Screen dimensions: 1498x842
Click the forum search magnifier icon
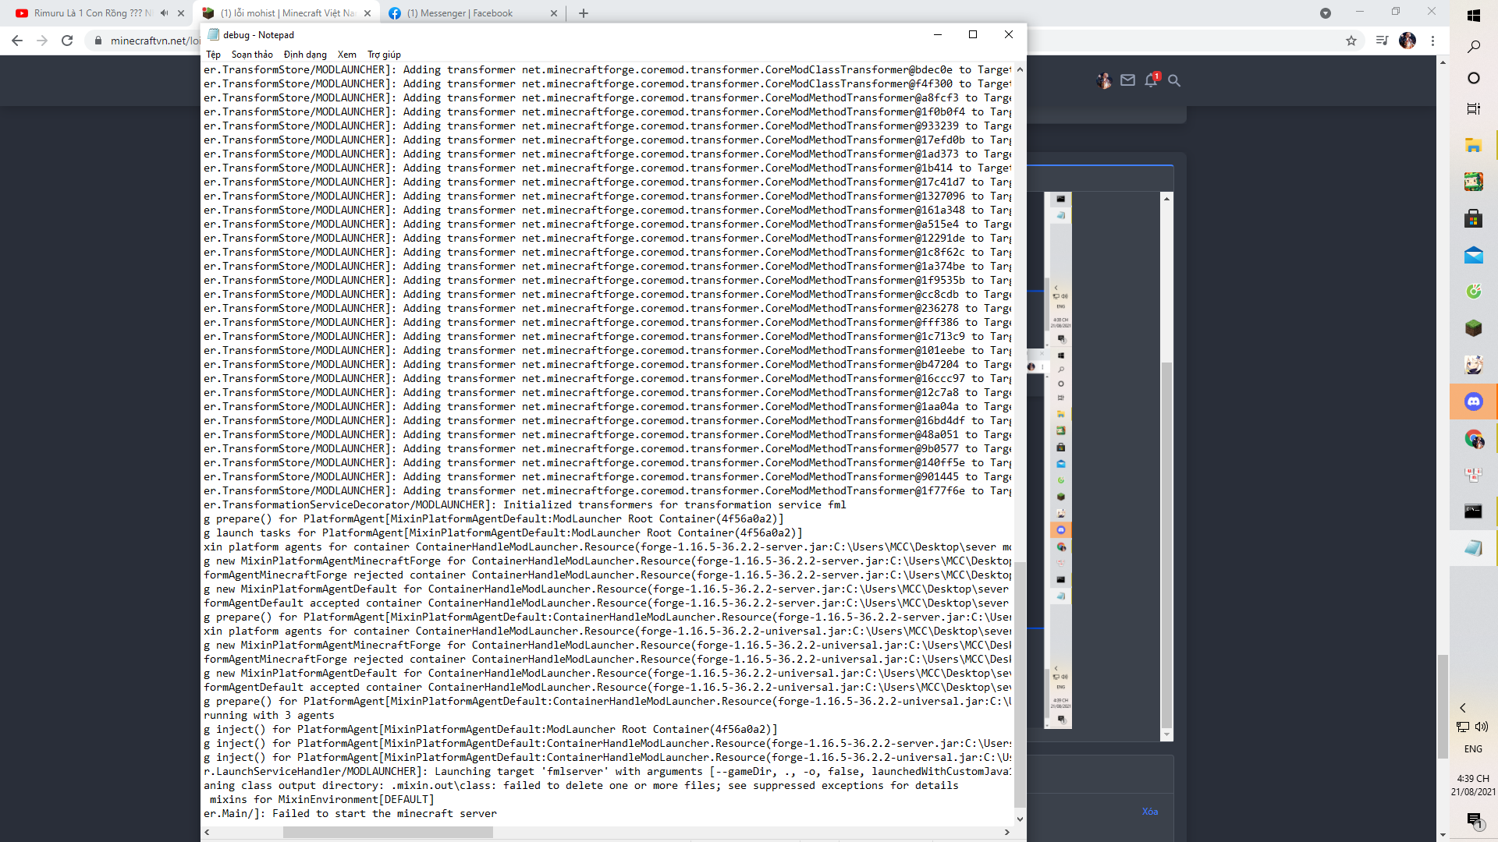click(1174, 80)
